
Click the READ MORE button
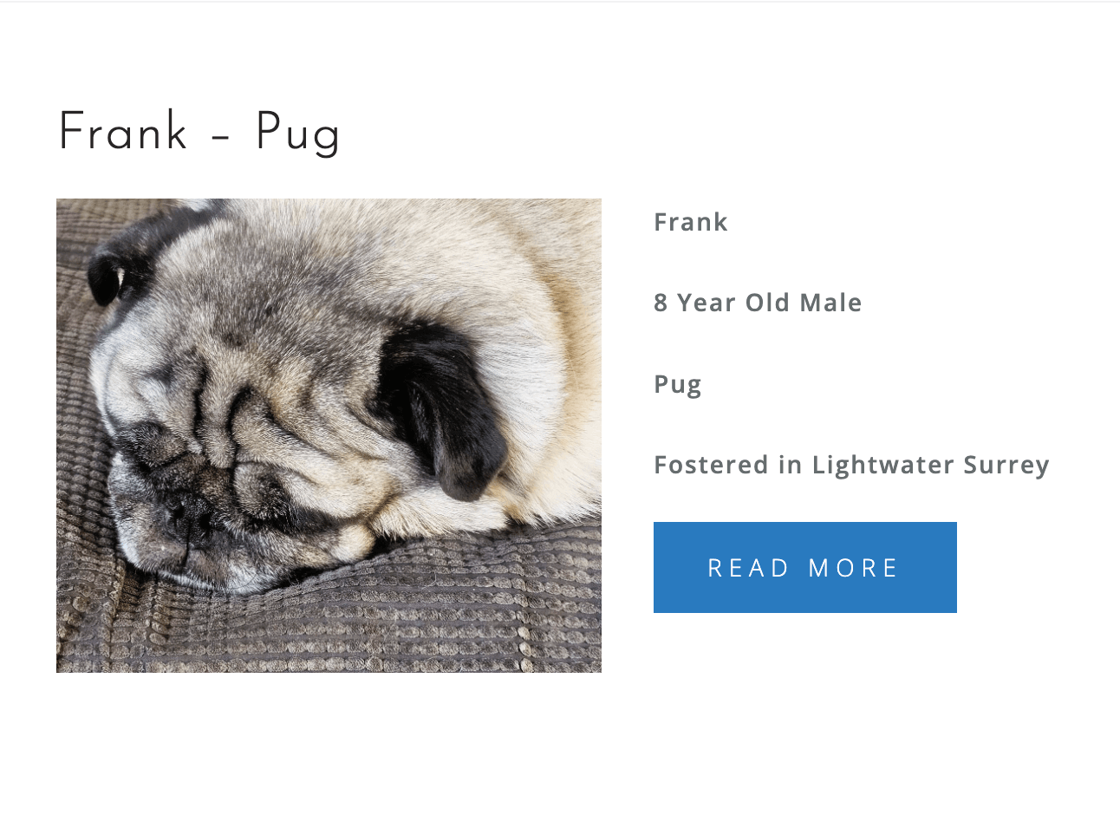click(x=804, y=567)
